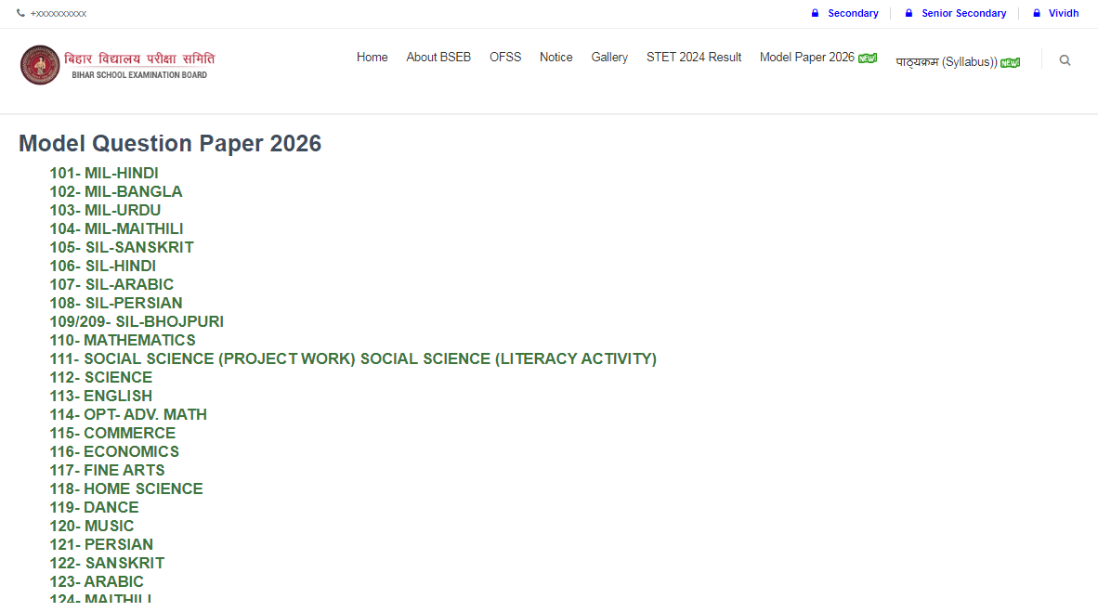Open the 113- ENGLISH model paper
The width and height of the screenshot is (1098, 612).
click(x=101, y=396)
